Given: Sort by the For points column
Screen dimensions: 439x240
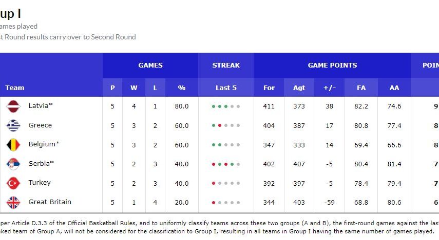Looking at the screenshot, I should coord(269,88).
